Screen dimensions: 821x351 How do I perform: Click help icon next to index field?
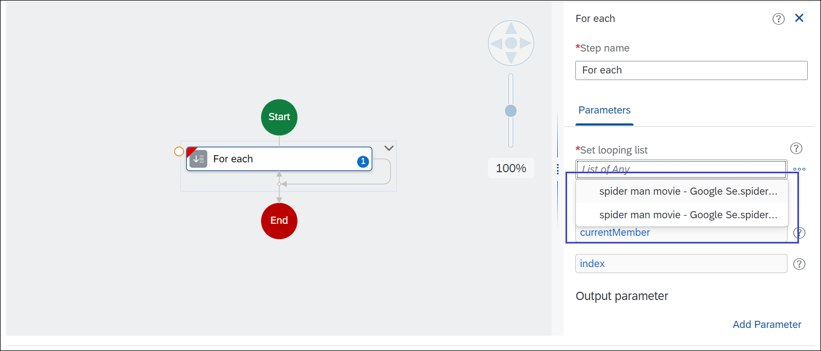click(x=800, y=264)
